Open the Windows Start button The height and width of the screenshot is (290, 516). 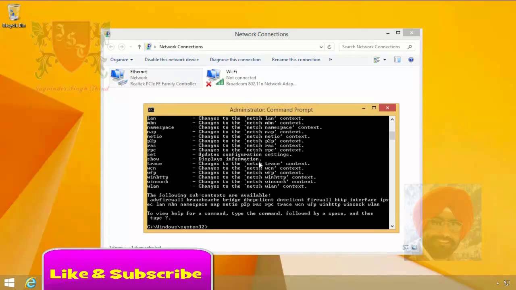coord(9,282)
